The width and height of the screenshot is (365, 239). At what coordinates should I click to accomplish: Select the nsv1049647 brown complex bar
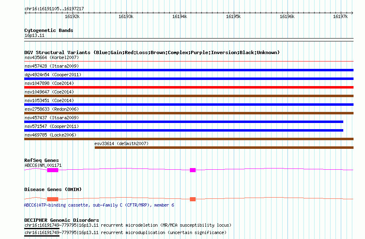tap(189, 96)
